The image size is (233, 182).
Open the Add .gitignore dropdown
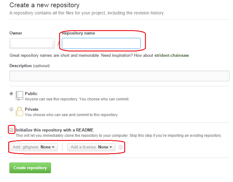pyautogui.click(x=34, y=147)
